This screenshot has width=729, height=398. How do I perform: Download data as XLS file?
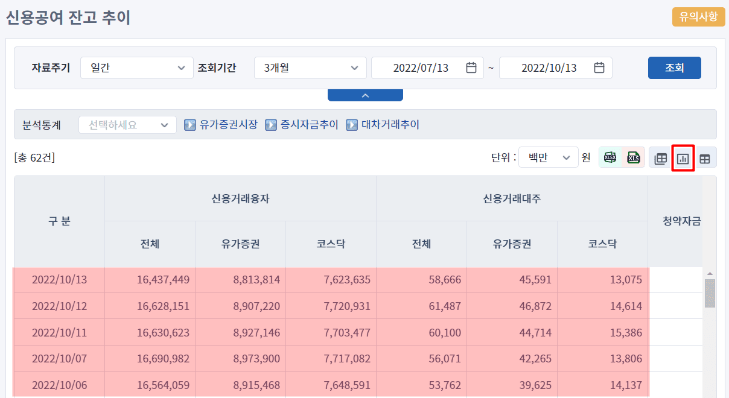pyautogui.click(x=633, y=159)
